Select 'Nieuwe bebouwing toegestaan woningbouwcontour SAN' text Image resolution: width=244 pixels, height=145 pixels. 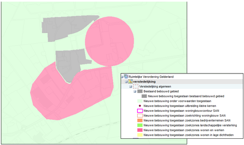(x=181, y=111)
